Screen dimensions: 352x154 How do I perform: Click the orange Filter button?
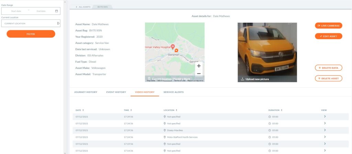(x=31, y=34)
